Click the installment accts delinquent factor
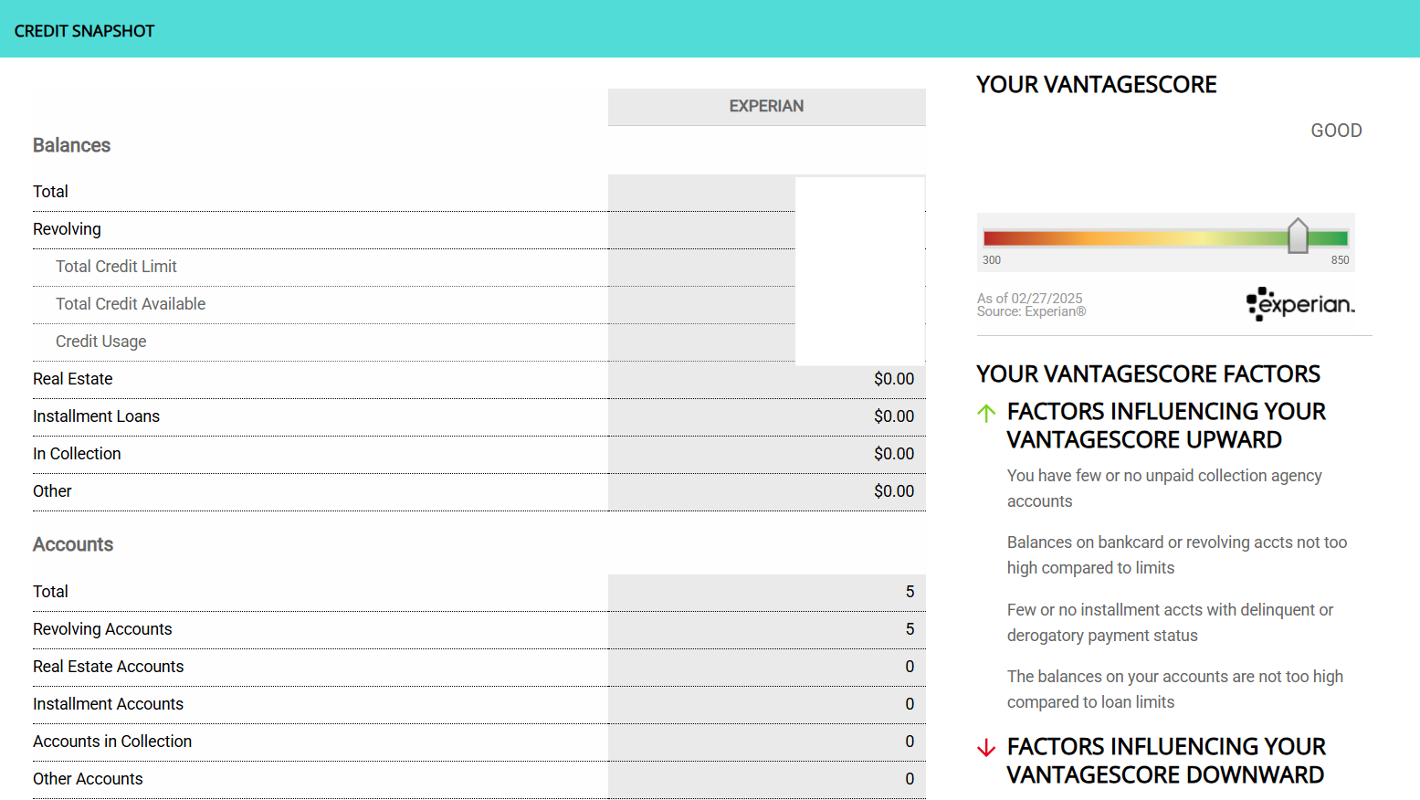 pyautogui.click(x=1170, y=623)
